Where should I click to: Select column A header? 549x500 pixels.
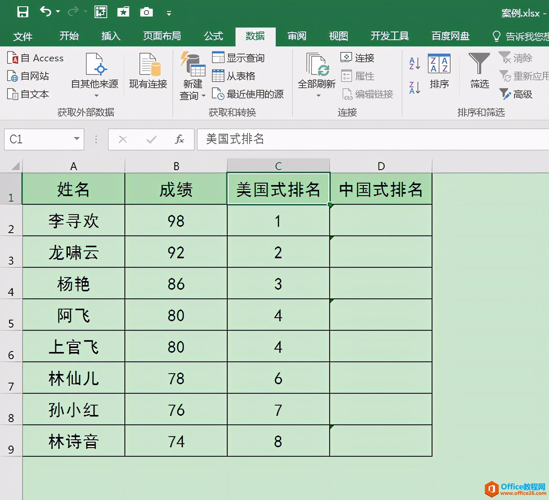coord(74,166)
